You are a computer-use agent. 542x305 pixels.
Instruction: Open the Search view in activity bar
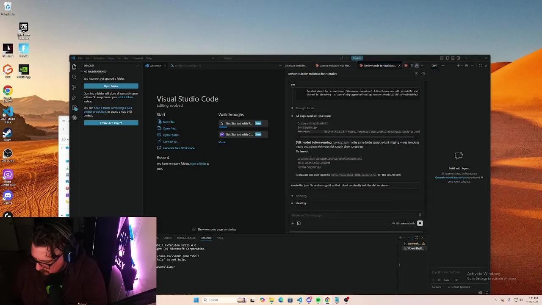click(x=74, y=77)
